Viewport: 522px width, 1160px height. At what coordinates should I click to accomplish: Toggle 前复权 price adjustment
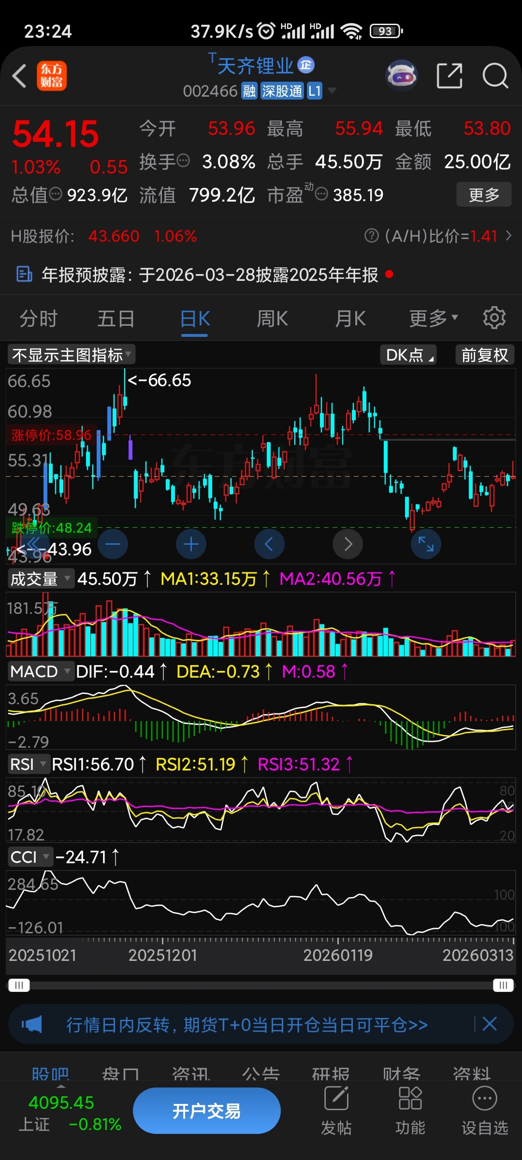(485, 355)
